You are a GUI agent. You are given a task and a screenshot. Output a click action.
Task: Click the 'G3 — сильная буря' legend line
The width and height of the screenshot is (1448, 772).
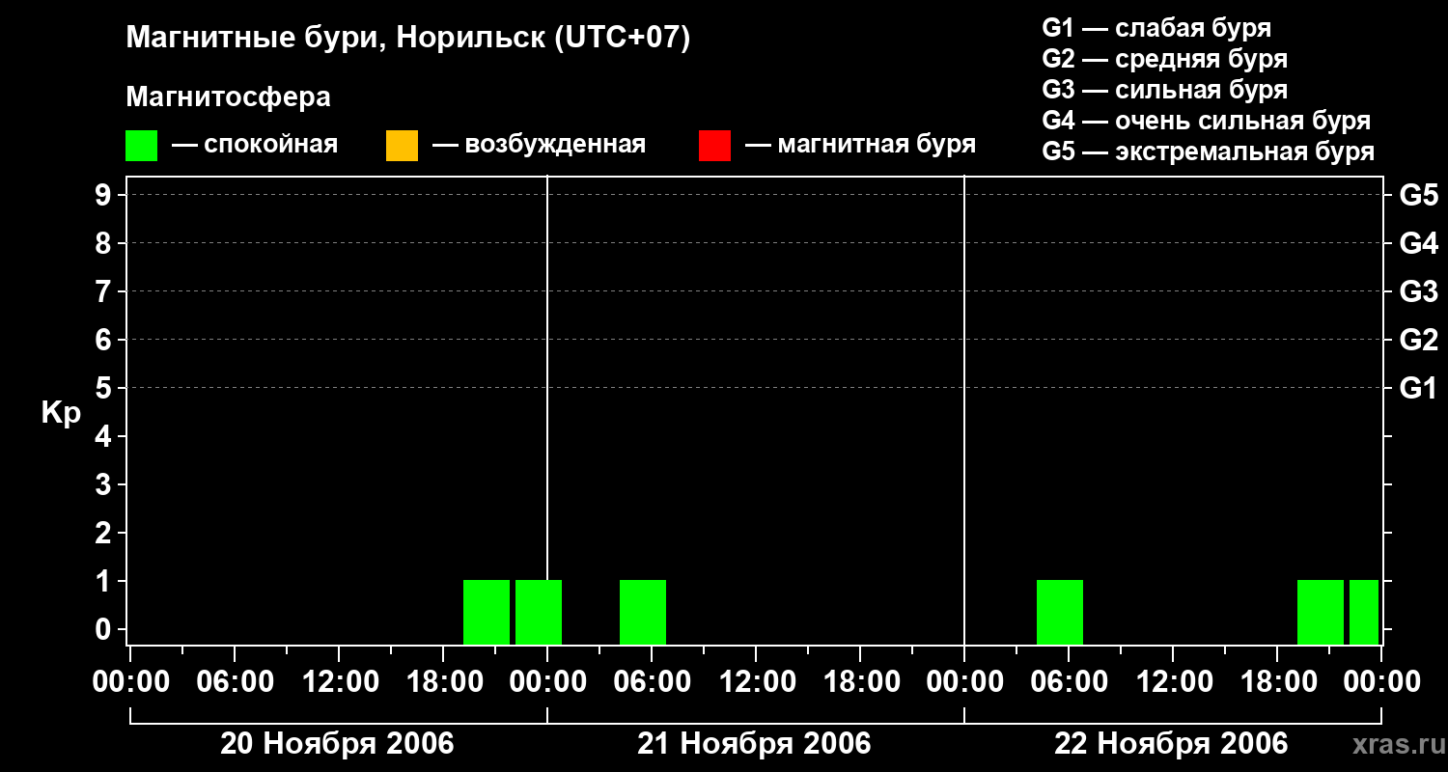[1164, 90]
